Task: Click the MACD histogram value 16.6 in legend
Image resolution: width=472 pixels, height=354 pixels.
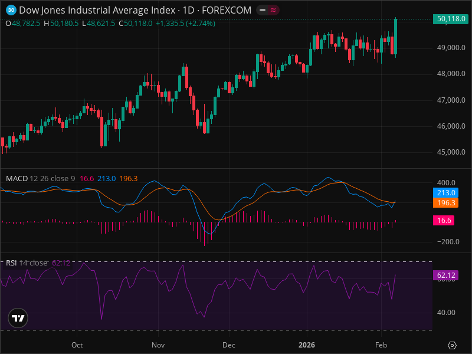Action: 87,179
